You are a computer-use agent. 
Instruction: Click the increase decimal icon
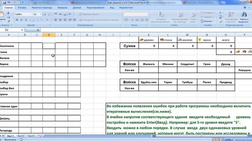142,20
